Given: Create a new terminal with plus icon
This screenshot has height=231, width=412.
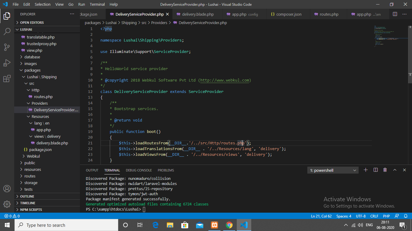Looking at the screenshot, I should pos(366,170).
